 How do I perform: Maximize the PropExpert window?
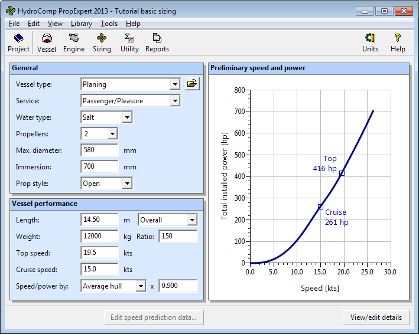[384, 11]
